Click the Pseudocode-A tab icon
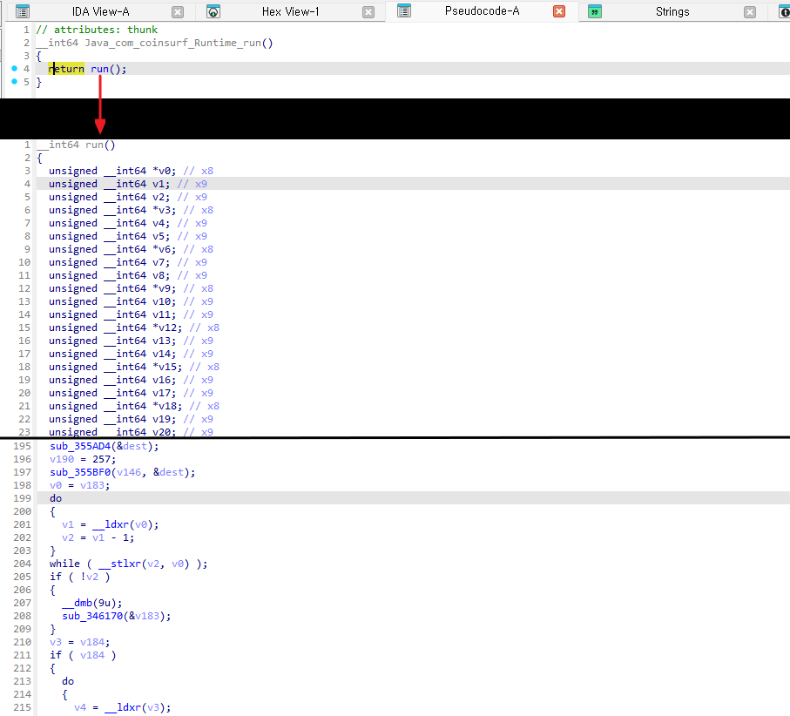 pyautogui.click(x=404, y=11)
